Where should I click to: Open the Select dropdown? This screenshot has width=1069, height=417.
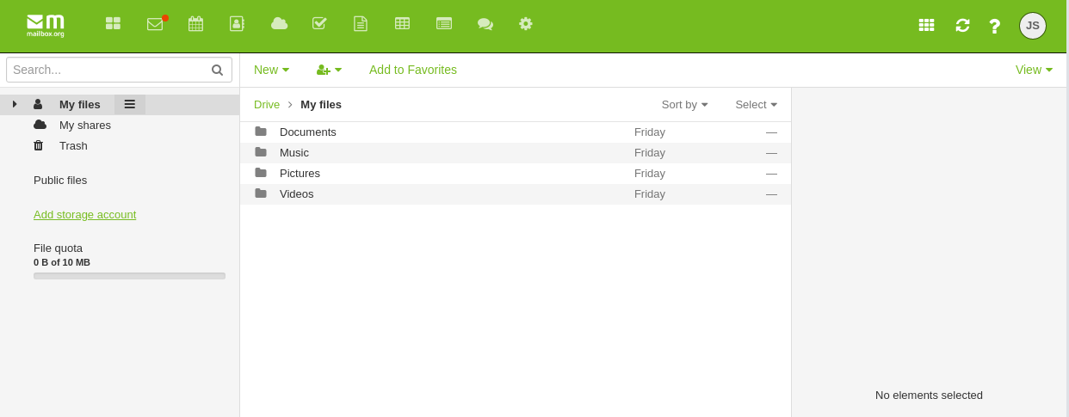[x=756, y=104]
